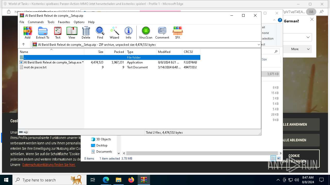The height and width of the screenshot is (185, 330).
Task: Open Firefox from taskbar
Action: [x=131, y=180]
